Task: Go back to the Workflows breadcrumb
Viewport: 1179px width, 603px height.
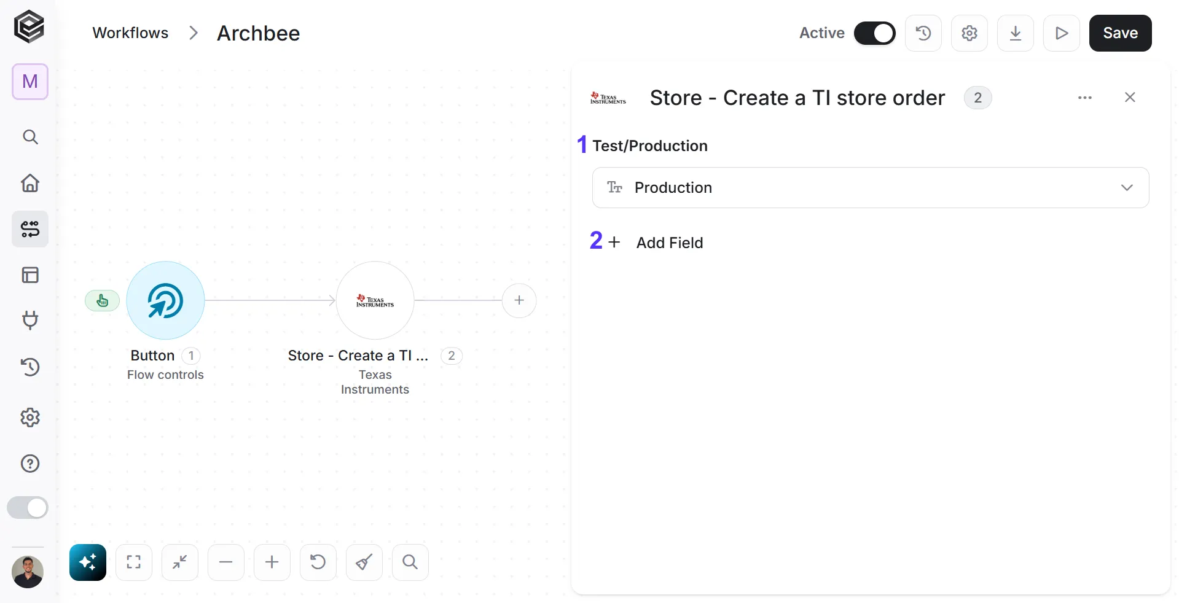Action: coord(130,33)
